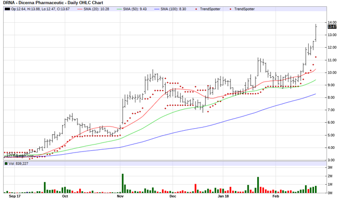Screen dimensions: 340x206
Task: Click the 0M volume axis label
Action: tap(330, 193)
